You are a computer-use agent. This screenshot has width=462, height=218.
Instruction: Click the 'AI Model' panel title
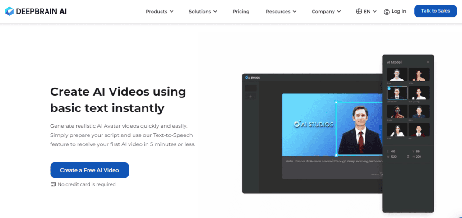[x=394, y=62]
